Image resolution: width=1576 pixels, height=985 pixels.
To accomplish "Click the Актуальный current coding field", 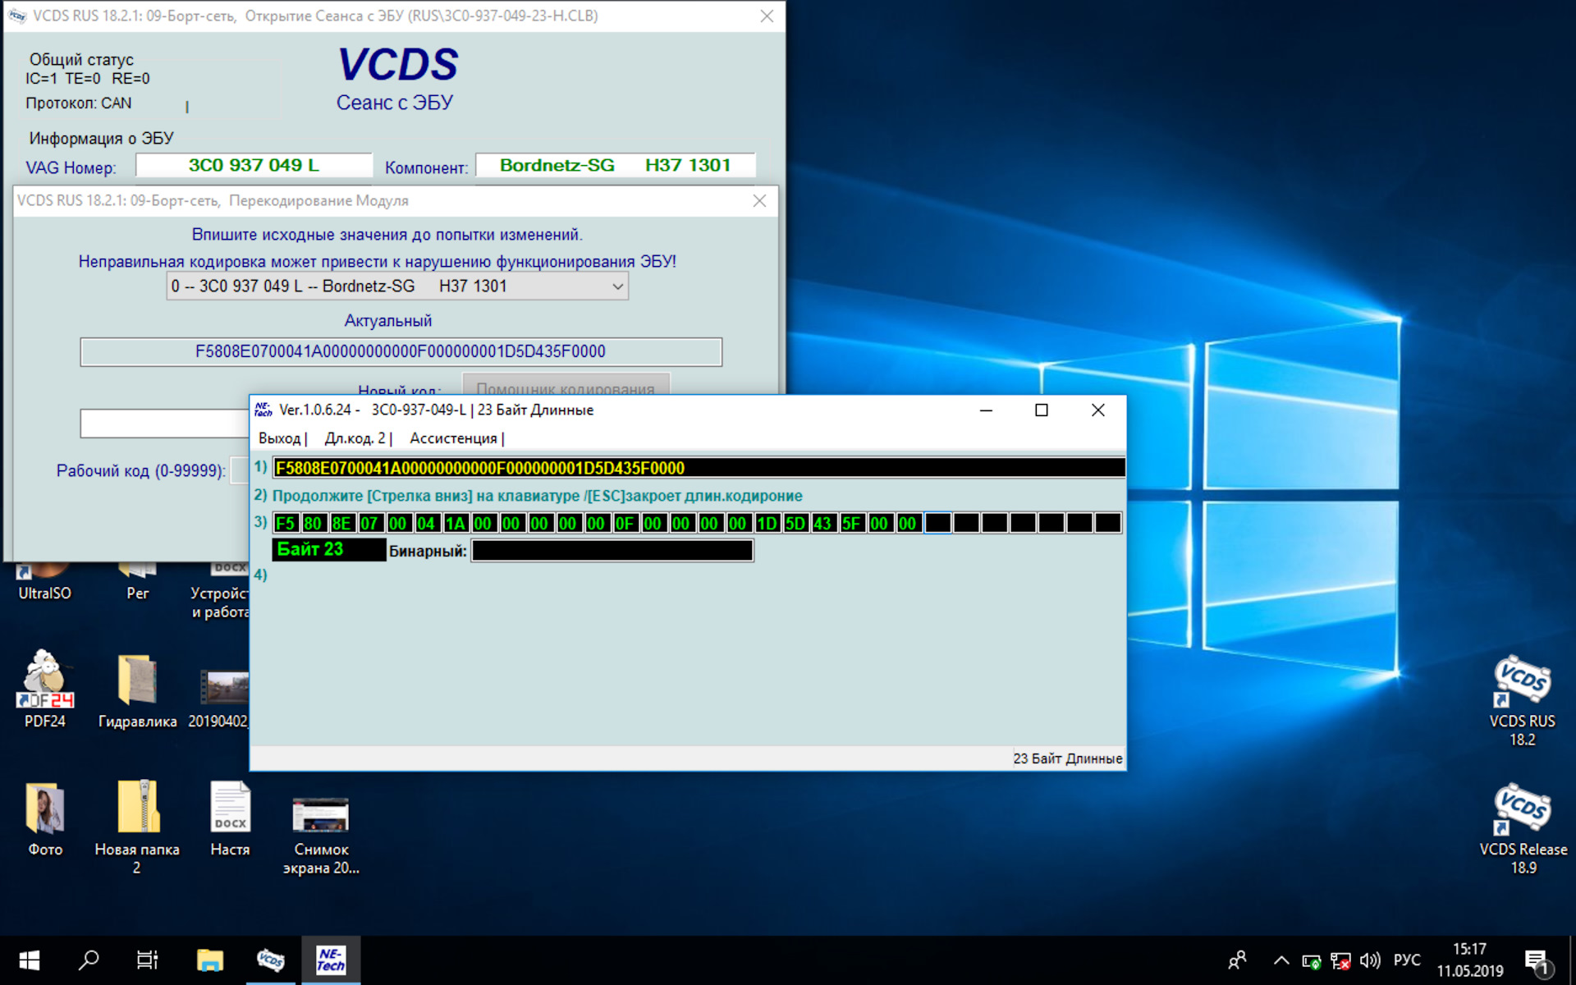I will tap(401, 352).
